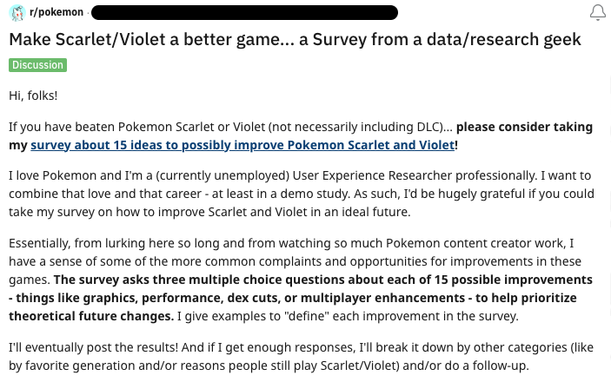Click the paragraph starting "Essentially, from lurking"
This screenshot has width=611, height=382.
click(x=301, y=280)
